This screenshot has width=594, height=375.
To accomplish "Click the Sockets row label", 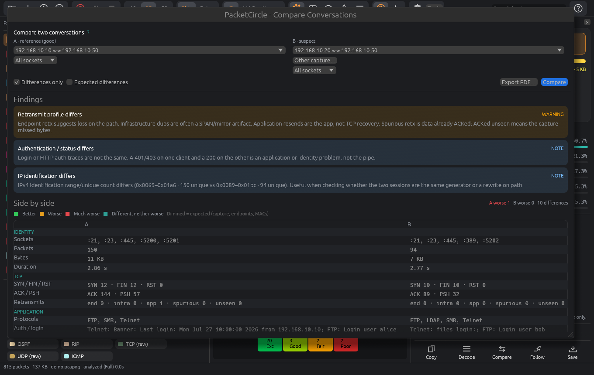I will [24, 239].
